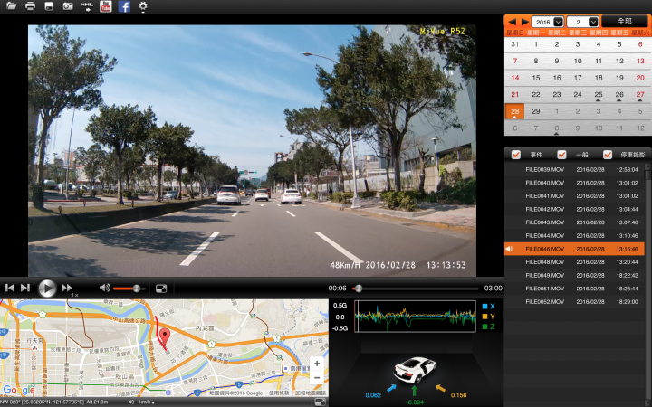Go to the previous month in calendar

click(512, 22)
